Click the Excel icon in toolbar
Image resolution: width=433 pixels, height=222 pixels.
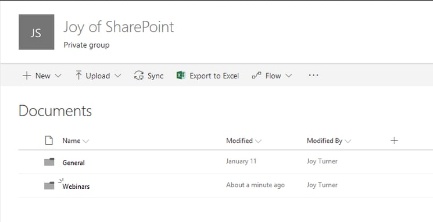tap(181, 75)
